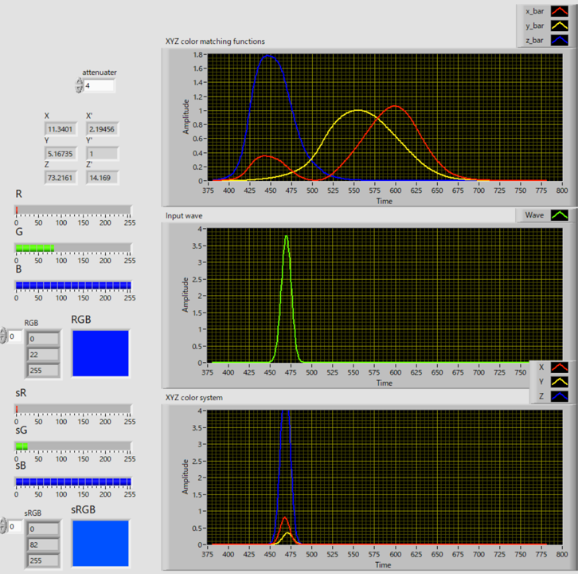578x574 pixels.
Task: Click the sG slider bar
Action: 73,446
